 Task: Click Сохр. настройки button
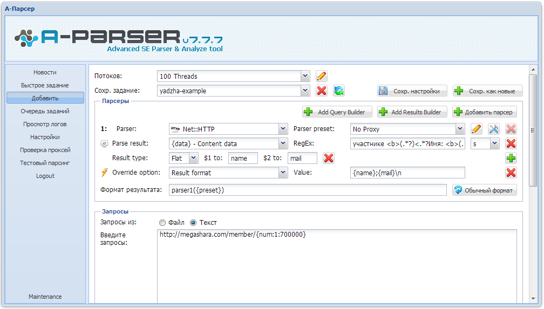[412, 91]
